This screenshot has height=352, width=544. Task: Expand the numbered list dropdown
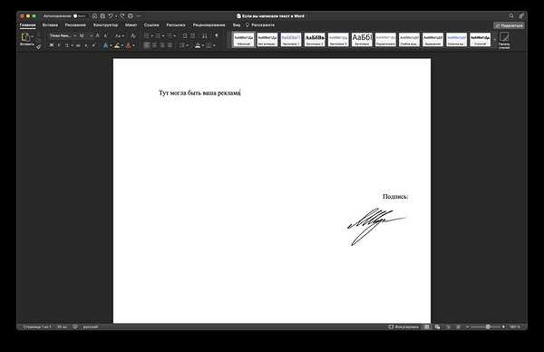coord(163,35)
